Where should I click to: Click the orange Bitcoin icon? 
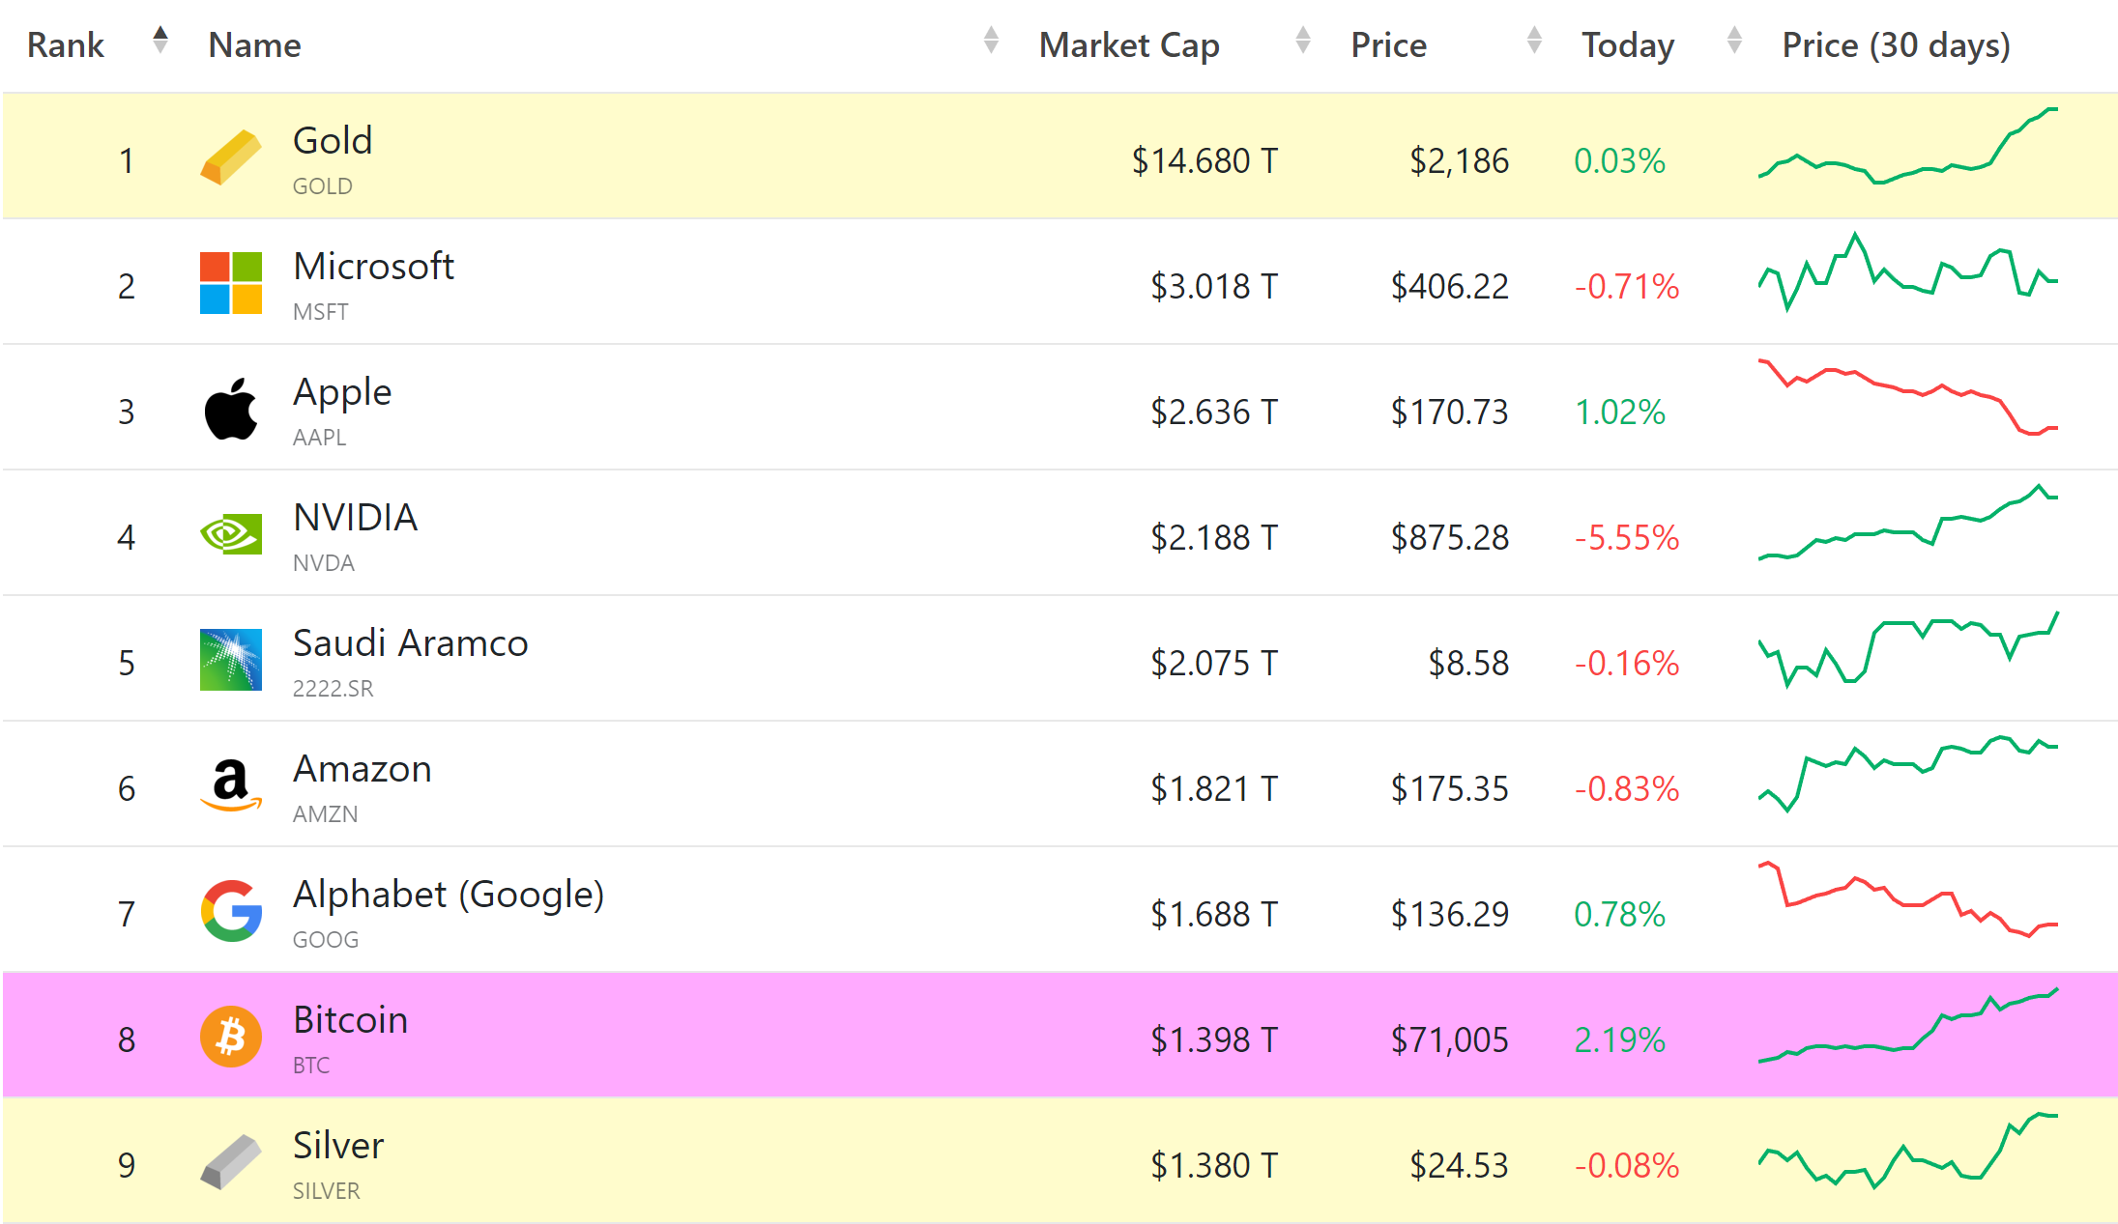(230, 1037)
